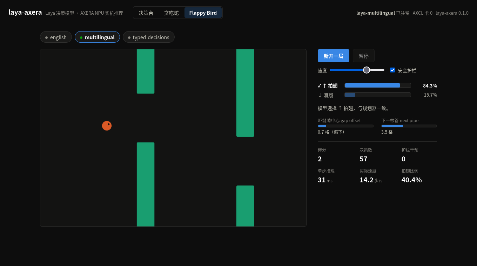477x266 pixels.
Task: Choose the multilingual model chip
Action: pos(97,37)
